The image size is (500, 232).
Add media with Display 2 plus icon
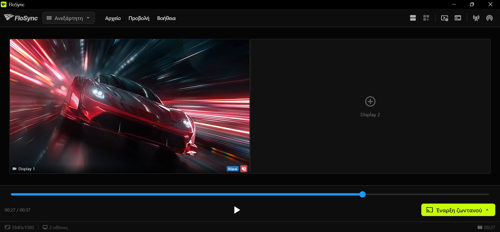point(370,101)
